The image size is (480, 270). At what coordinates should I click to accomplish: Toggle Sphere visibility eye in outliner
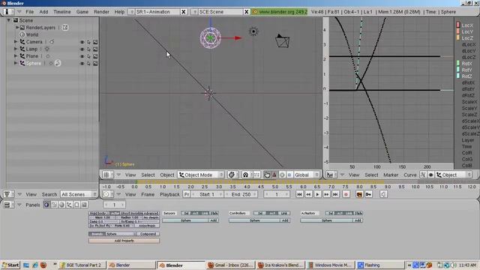[82, 63]
